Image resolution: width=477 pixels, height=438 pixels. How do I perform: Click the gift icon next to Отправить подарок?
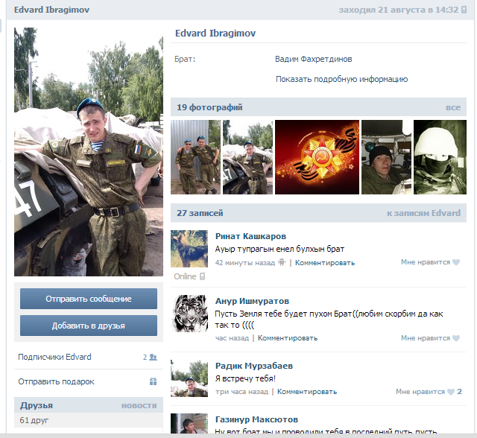click(153, 381)
